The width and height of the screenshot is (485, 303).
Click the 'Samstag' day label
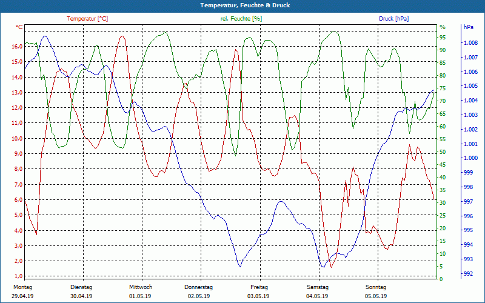tap(318, 287)
